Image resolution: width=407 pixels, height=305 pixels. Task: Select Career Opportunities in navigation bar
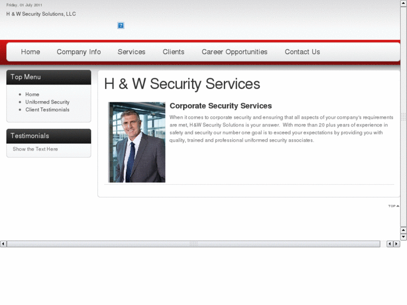point(235,52)
